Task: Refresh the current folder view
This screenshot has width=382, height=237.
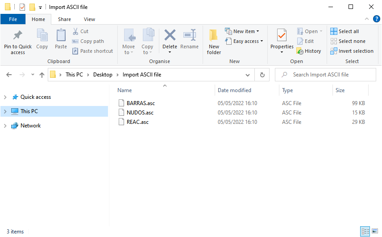Action: pyautogui.click(x=262, y=75)
